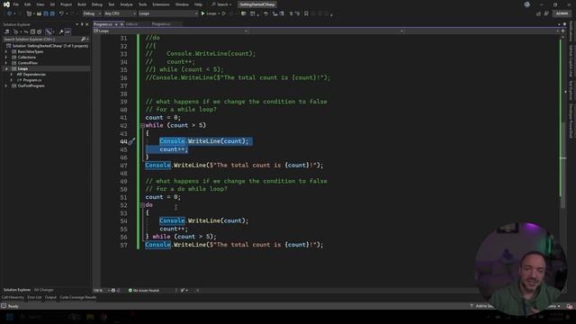576x324 pixels.
Task: Select Solution Explorer bottom tab
Action: 17,290
